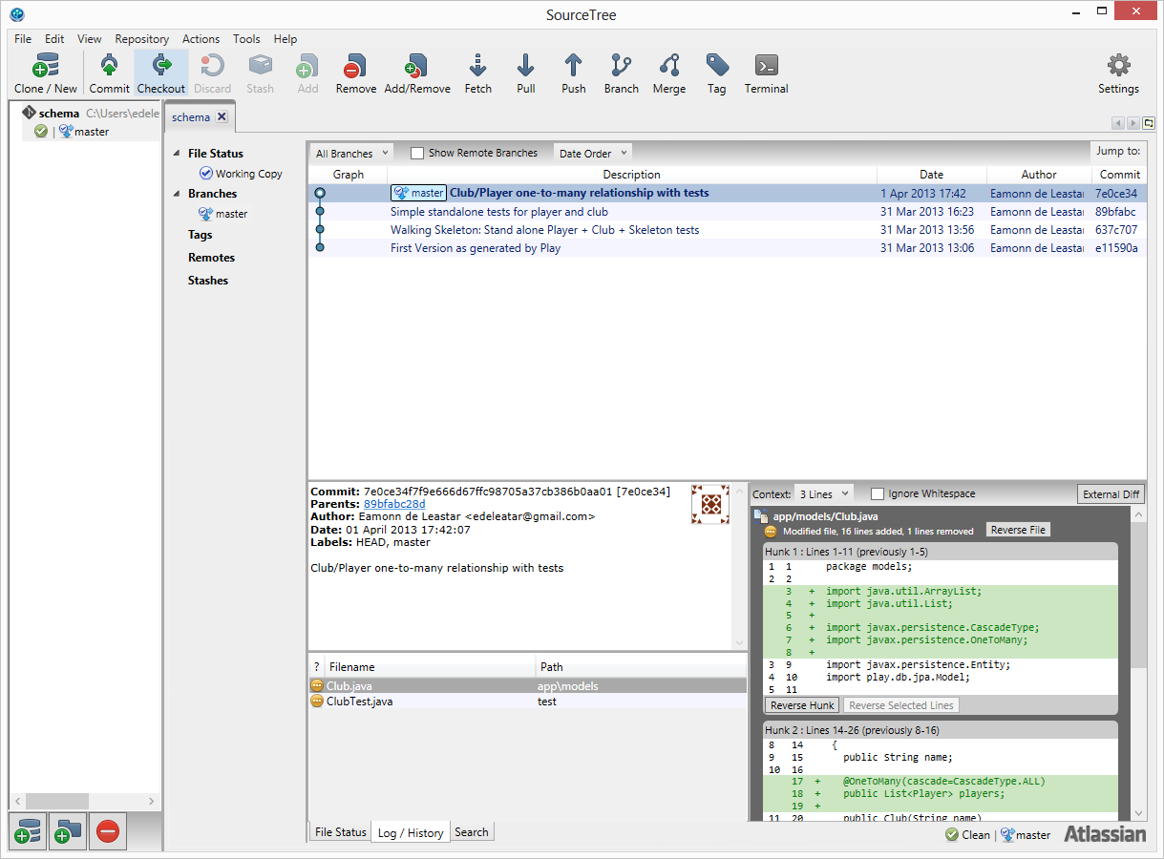Click the red remove bookmark icon
This screenshot has width=1164, height=859.
coord(107,832)
